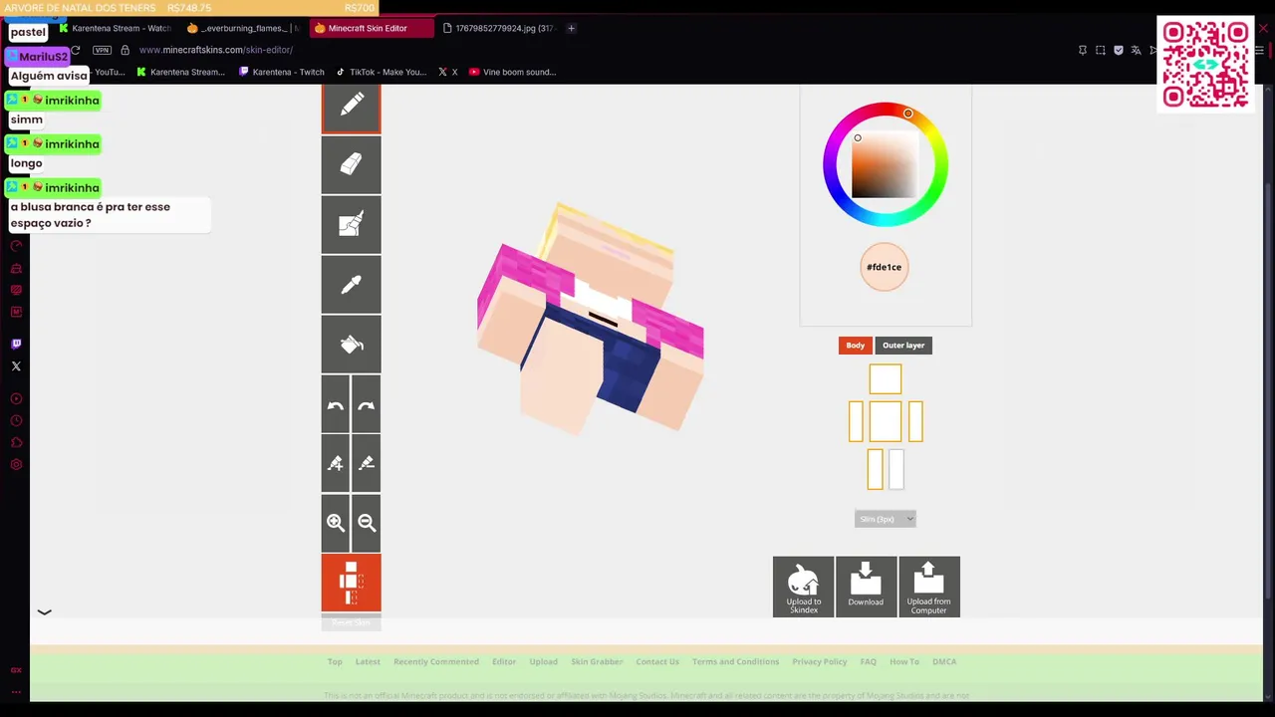Click the saturation square in color wheel
The width and height of the screenshot is (1275, 717).
point(885,164)
